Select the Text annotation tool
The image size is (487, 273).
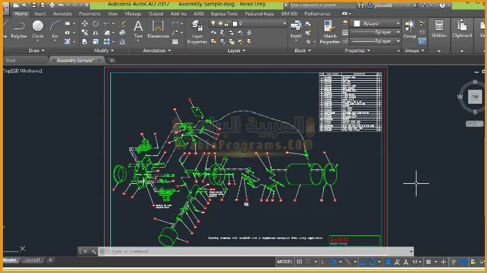(x=138, y=30)
